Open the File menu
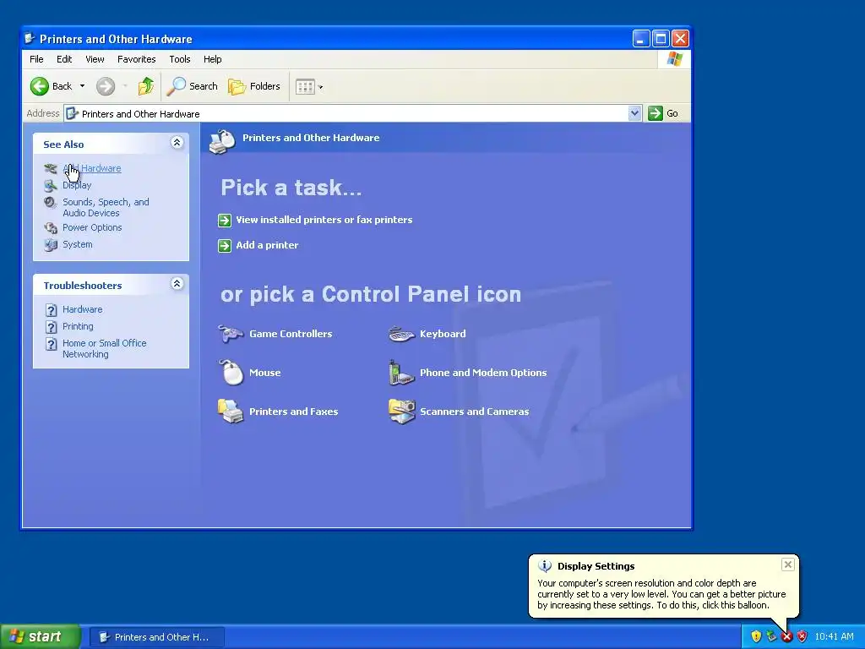Screen dimensions: 865x649 [x=36, y=59]
